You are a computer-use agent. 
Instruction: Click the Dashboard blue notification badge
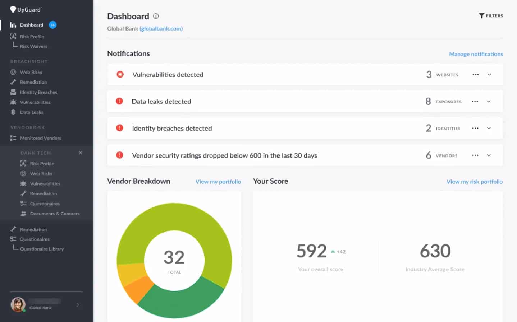[52, 25]
